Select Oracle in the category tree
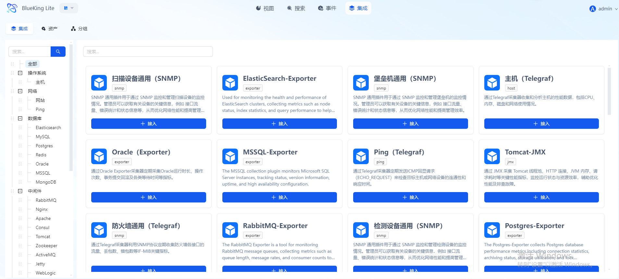Image resolution: width=619 pixels, height=279 pixels. 42,164
